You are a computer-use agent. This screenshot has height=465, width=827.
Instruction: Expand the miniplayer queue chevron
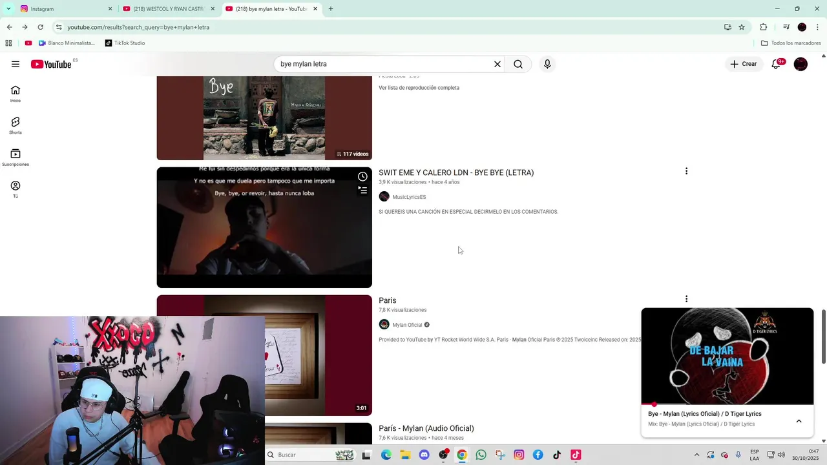click(x=799, y=421)
